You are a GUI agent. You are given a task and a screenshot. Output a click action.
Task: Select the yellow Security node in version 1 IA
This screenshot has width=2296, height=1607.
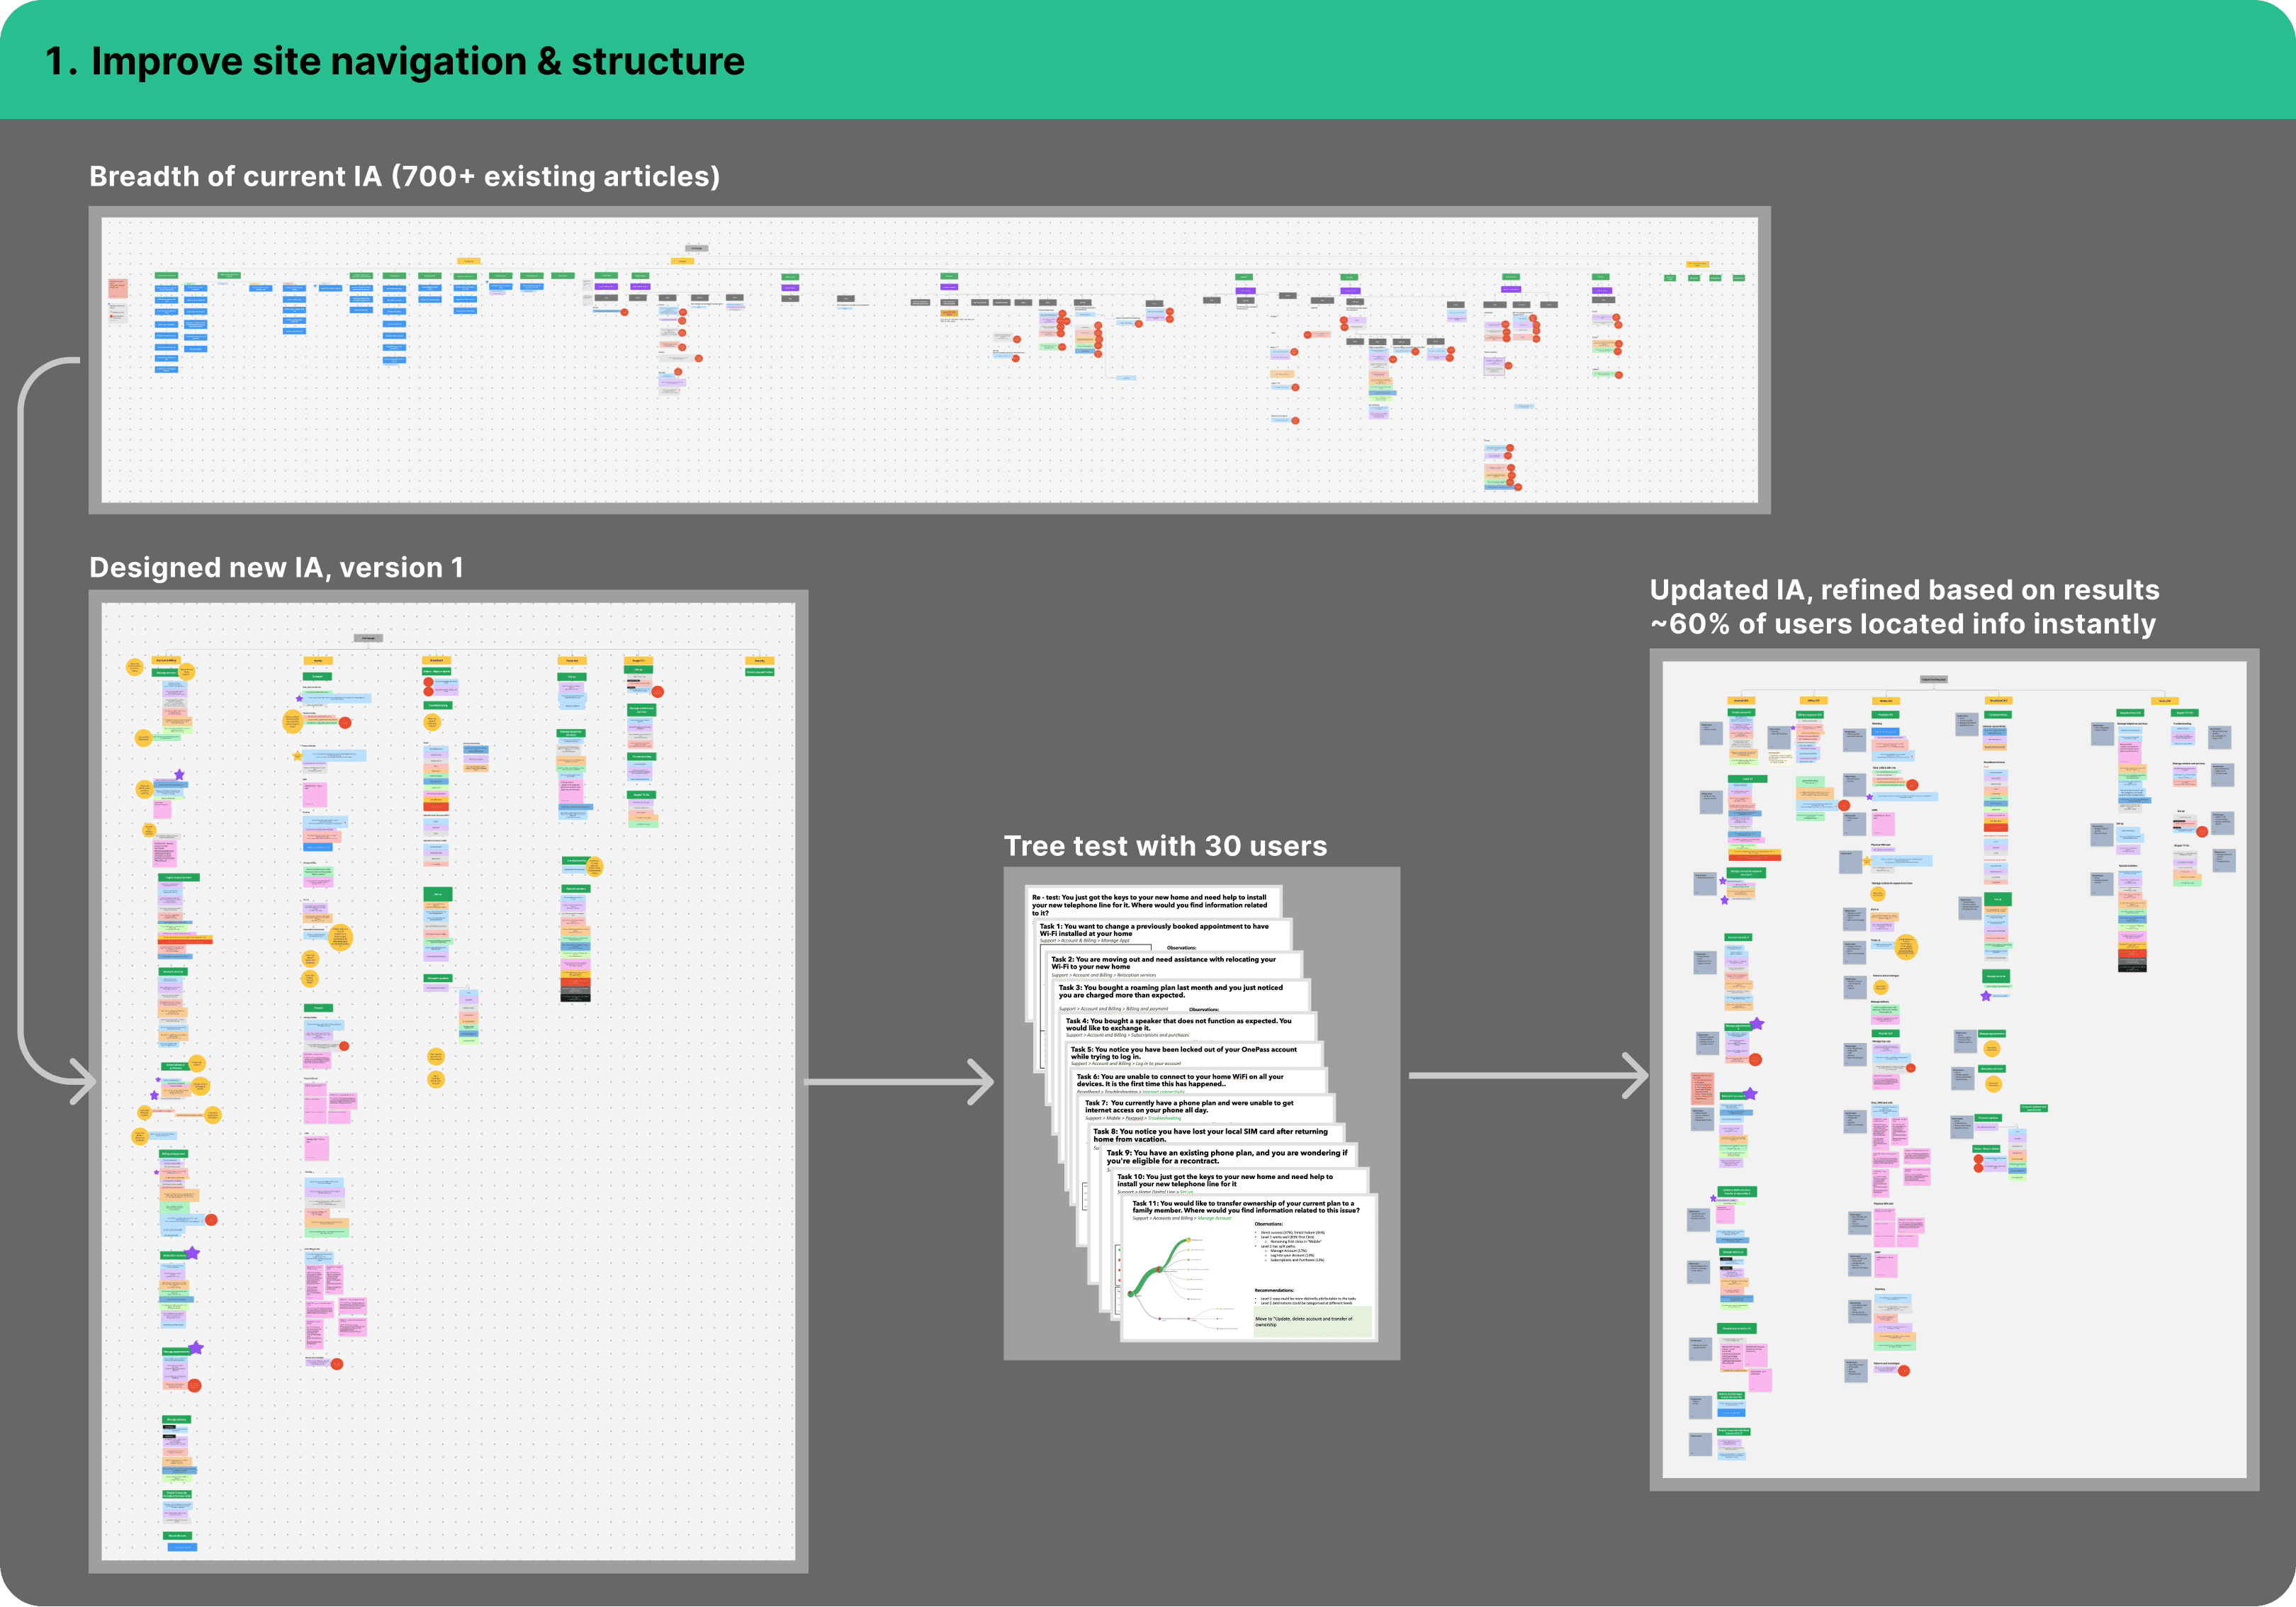(759, 661)
